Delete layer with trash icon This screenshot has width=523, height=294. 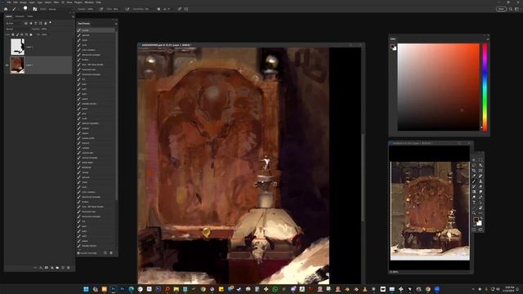[69, 267]
